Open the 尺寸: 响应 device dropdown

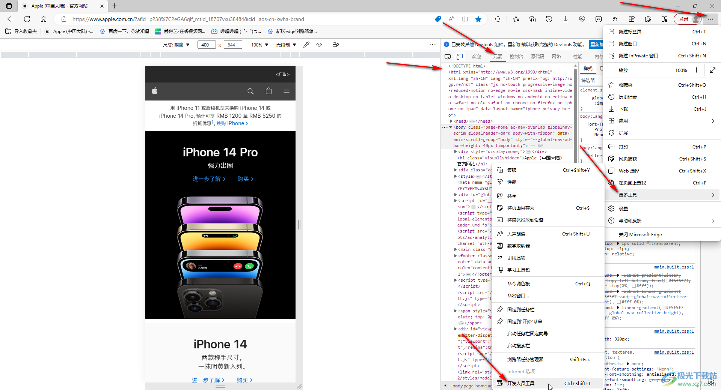pyautogui.click(x=176, y=45)
